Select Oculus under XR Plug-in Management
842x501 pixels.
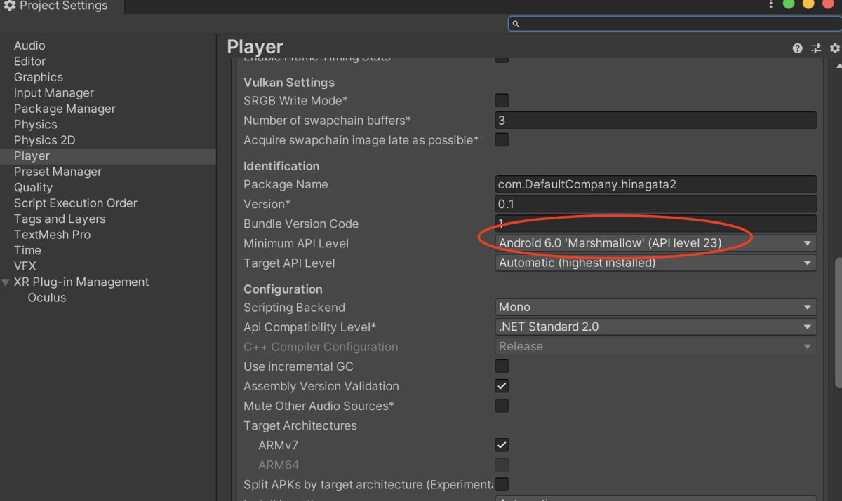point(47,298)
